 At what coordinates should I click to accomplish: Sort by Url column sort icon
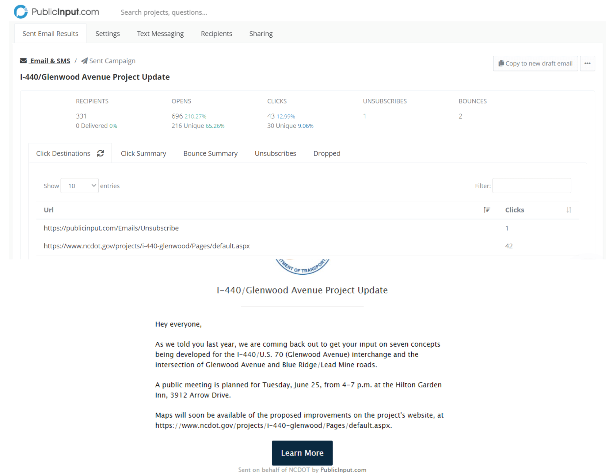tap(487, 210)
